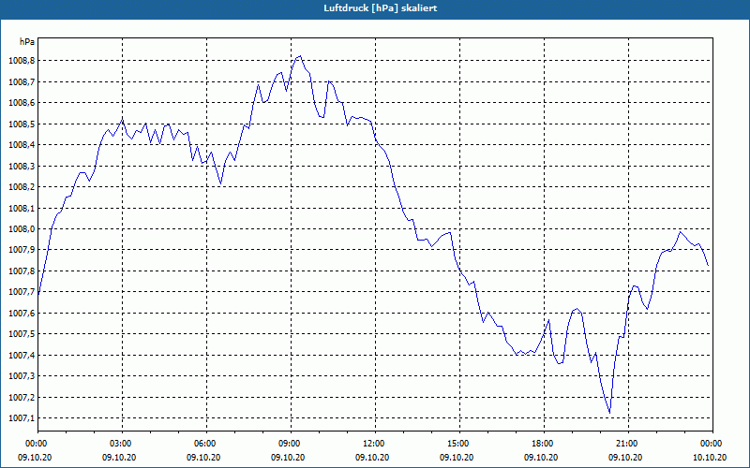Click the 1008,6 y-axis label
Image resolution: width=750 pixels, height=468 pixels.
click(x=22, y=103)
